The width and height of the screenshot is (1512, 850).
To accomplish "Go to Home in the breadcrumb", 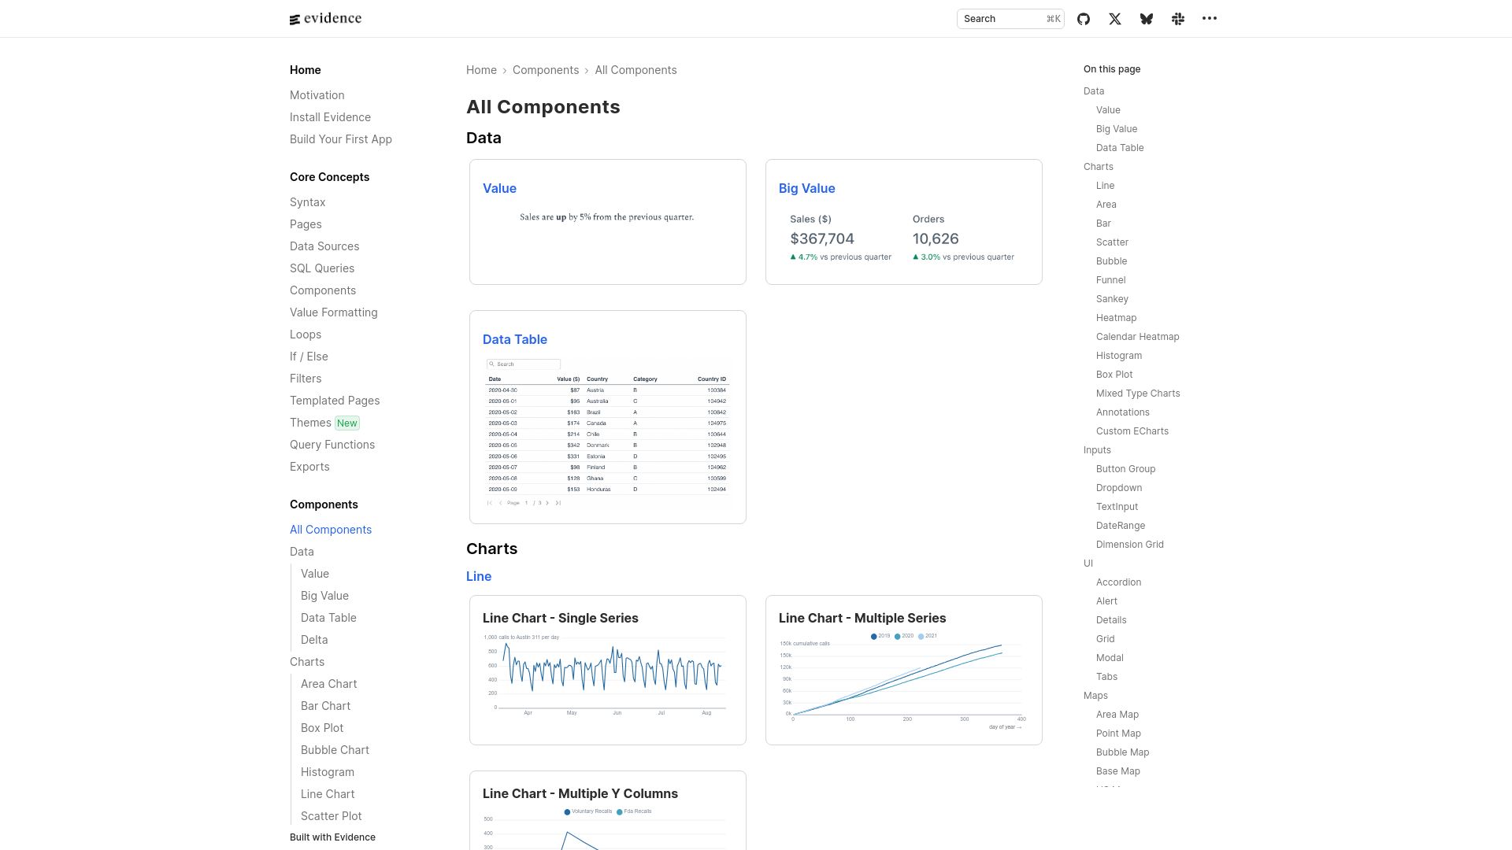I will 481,70.
